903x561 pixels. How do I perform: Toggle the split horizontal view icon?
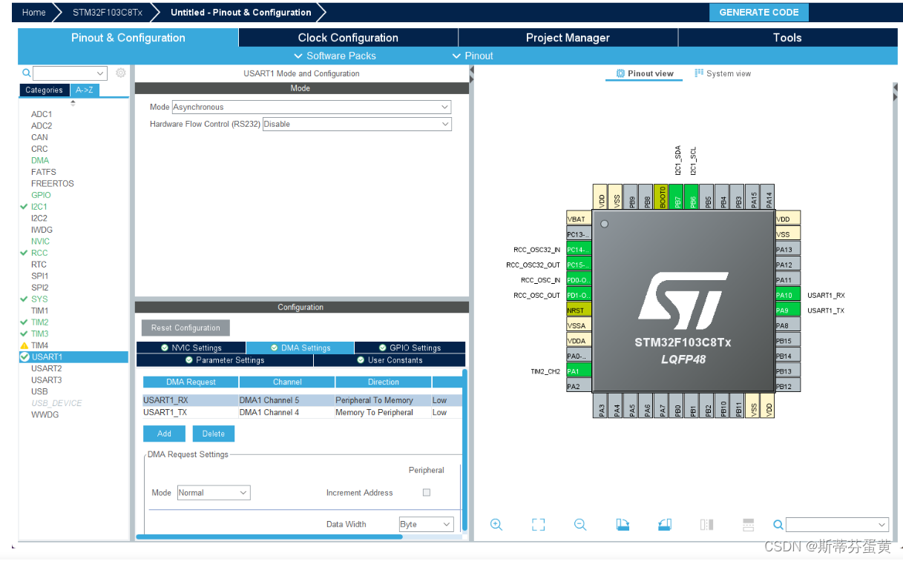coord(749,525)
